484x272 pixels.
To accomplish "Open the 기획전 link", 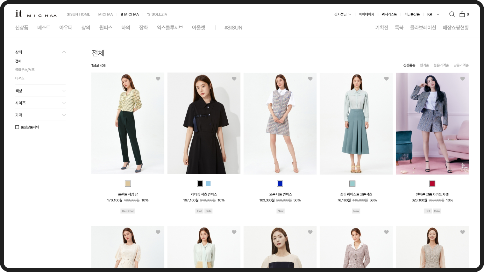I will [x=381, y=28].
